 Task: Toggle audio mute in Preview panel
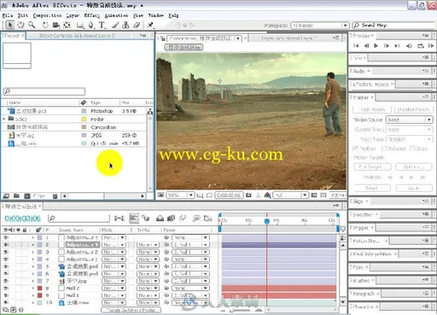pyautogui.click(x=409, y=46)
